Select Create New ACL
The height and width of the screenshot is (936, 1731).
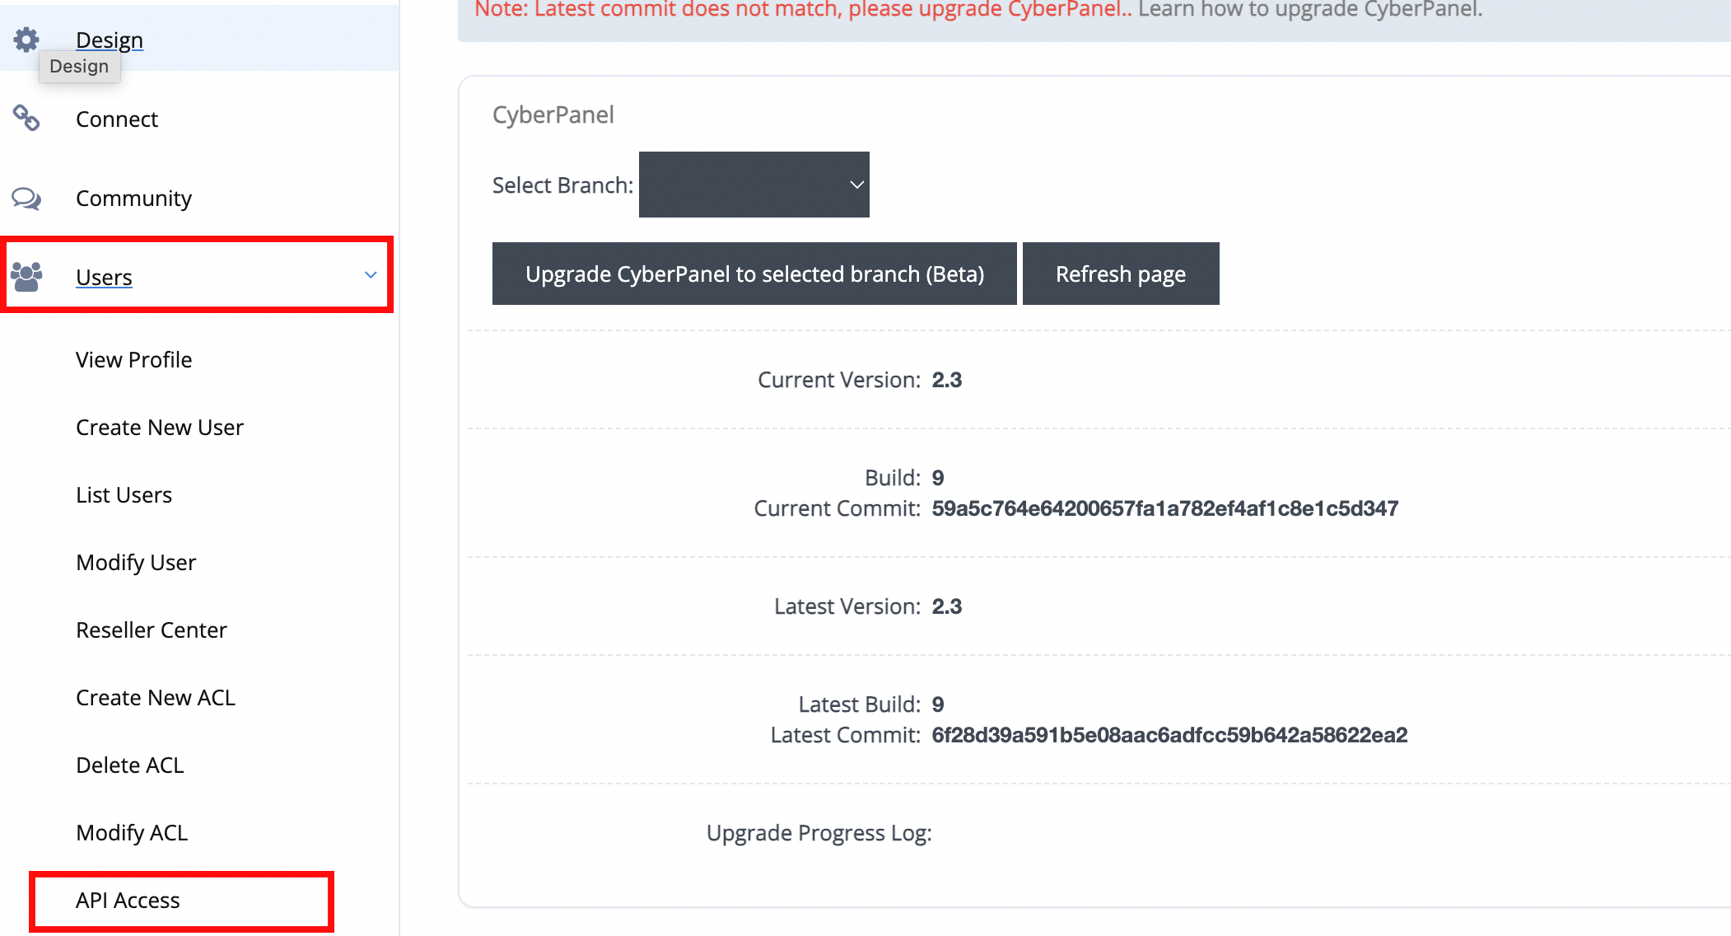(x=156, y=697)
